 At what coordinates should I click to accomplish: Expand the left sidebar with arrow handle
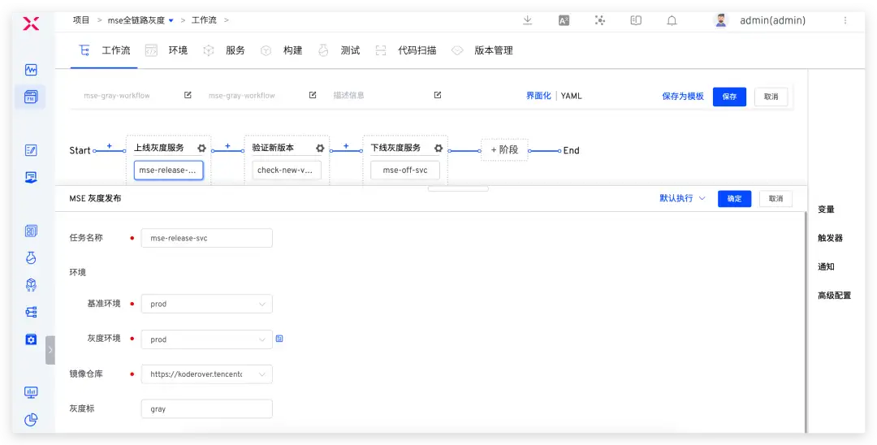50,350
